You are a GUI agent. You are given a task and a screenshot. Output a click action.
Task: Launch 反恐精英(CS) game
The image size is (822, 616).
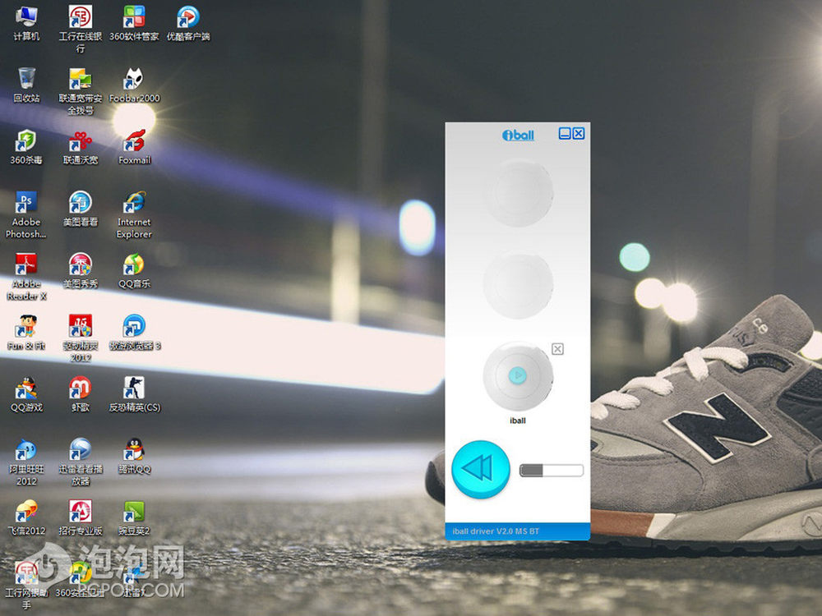[134, 394]
